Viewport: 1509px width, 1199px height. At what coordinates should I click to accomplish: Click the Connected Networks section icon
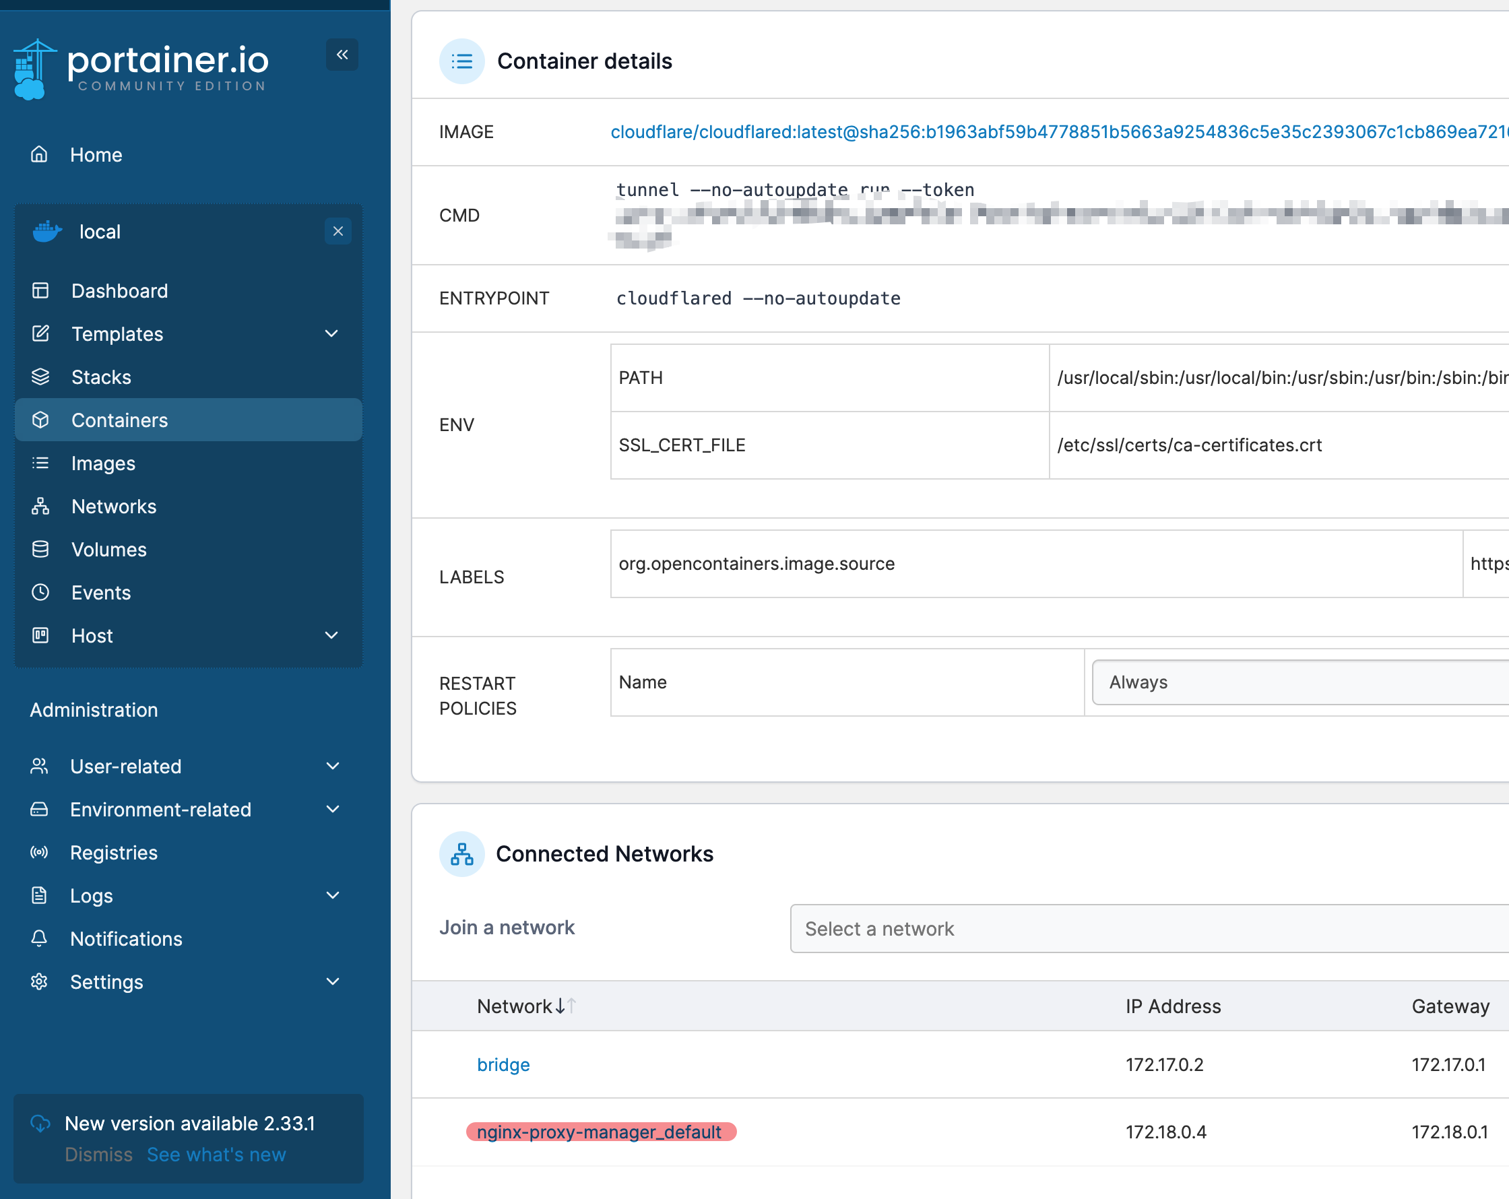click(462, 854)
